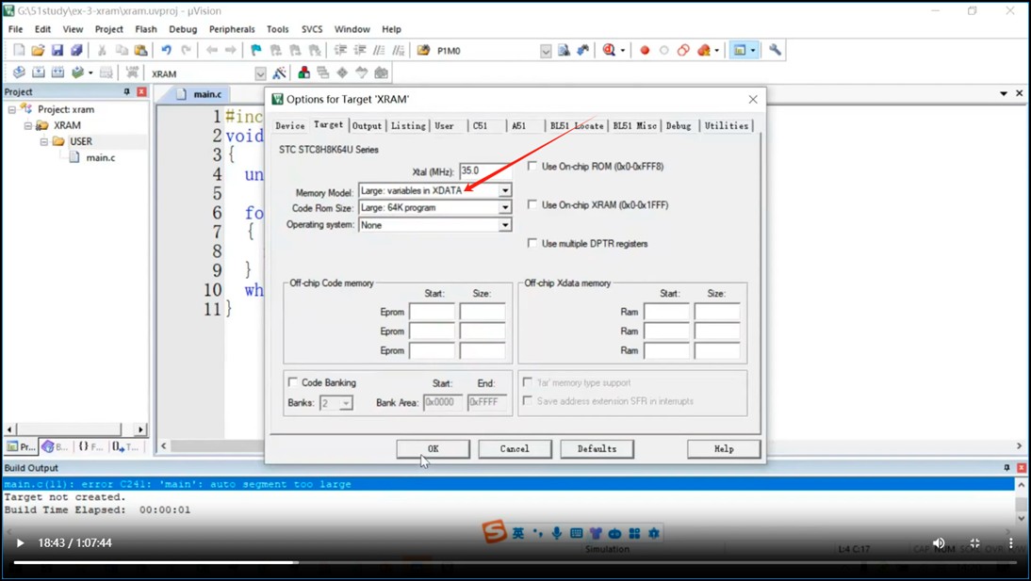The width and height of the screenshot is (1031, 581).
Task: Toggle the Code Banking checkbox
Action: click(293, 382)
